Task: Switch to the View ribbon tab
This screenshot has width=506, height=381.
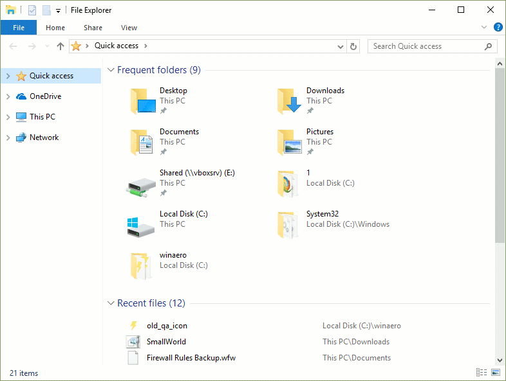Action: tap(129, 28)
